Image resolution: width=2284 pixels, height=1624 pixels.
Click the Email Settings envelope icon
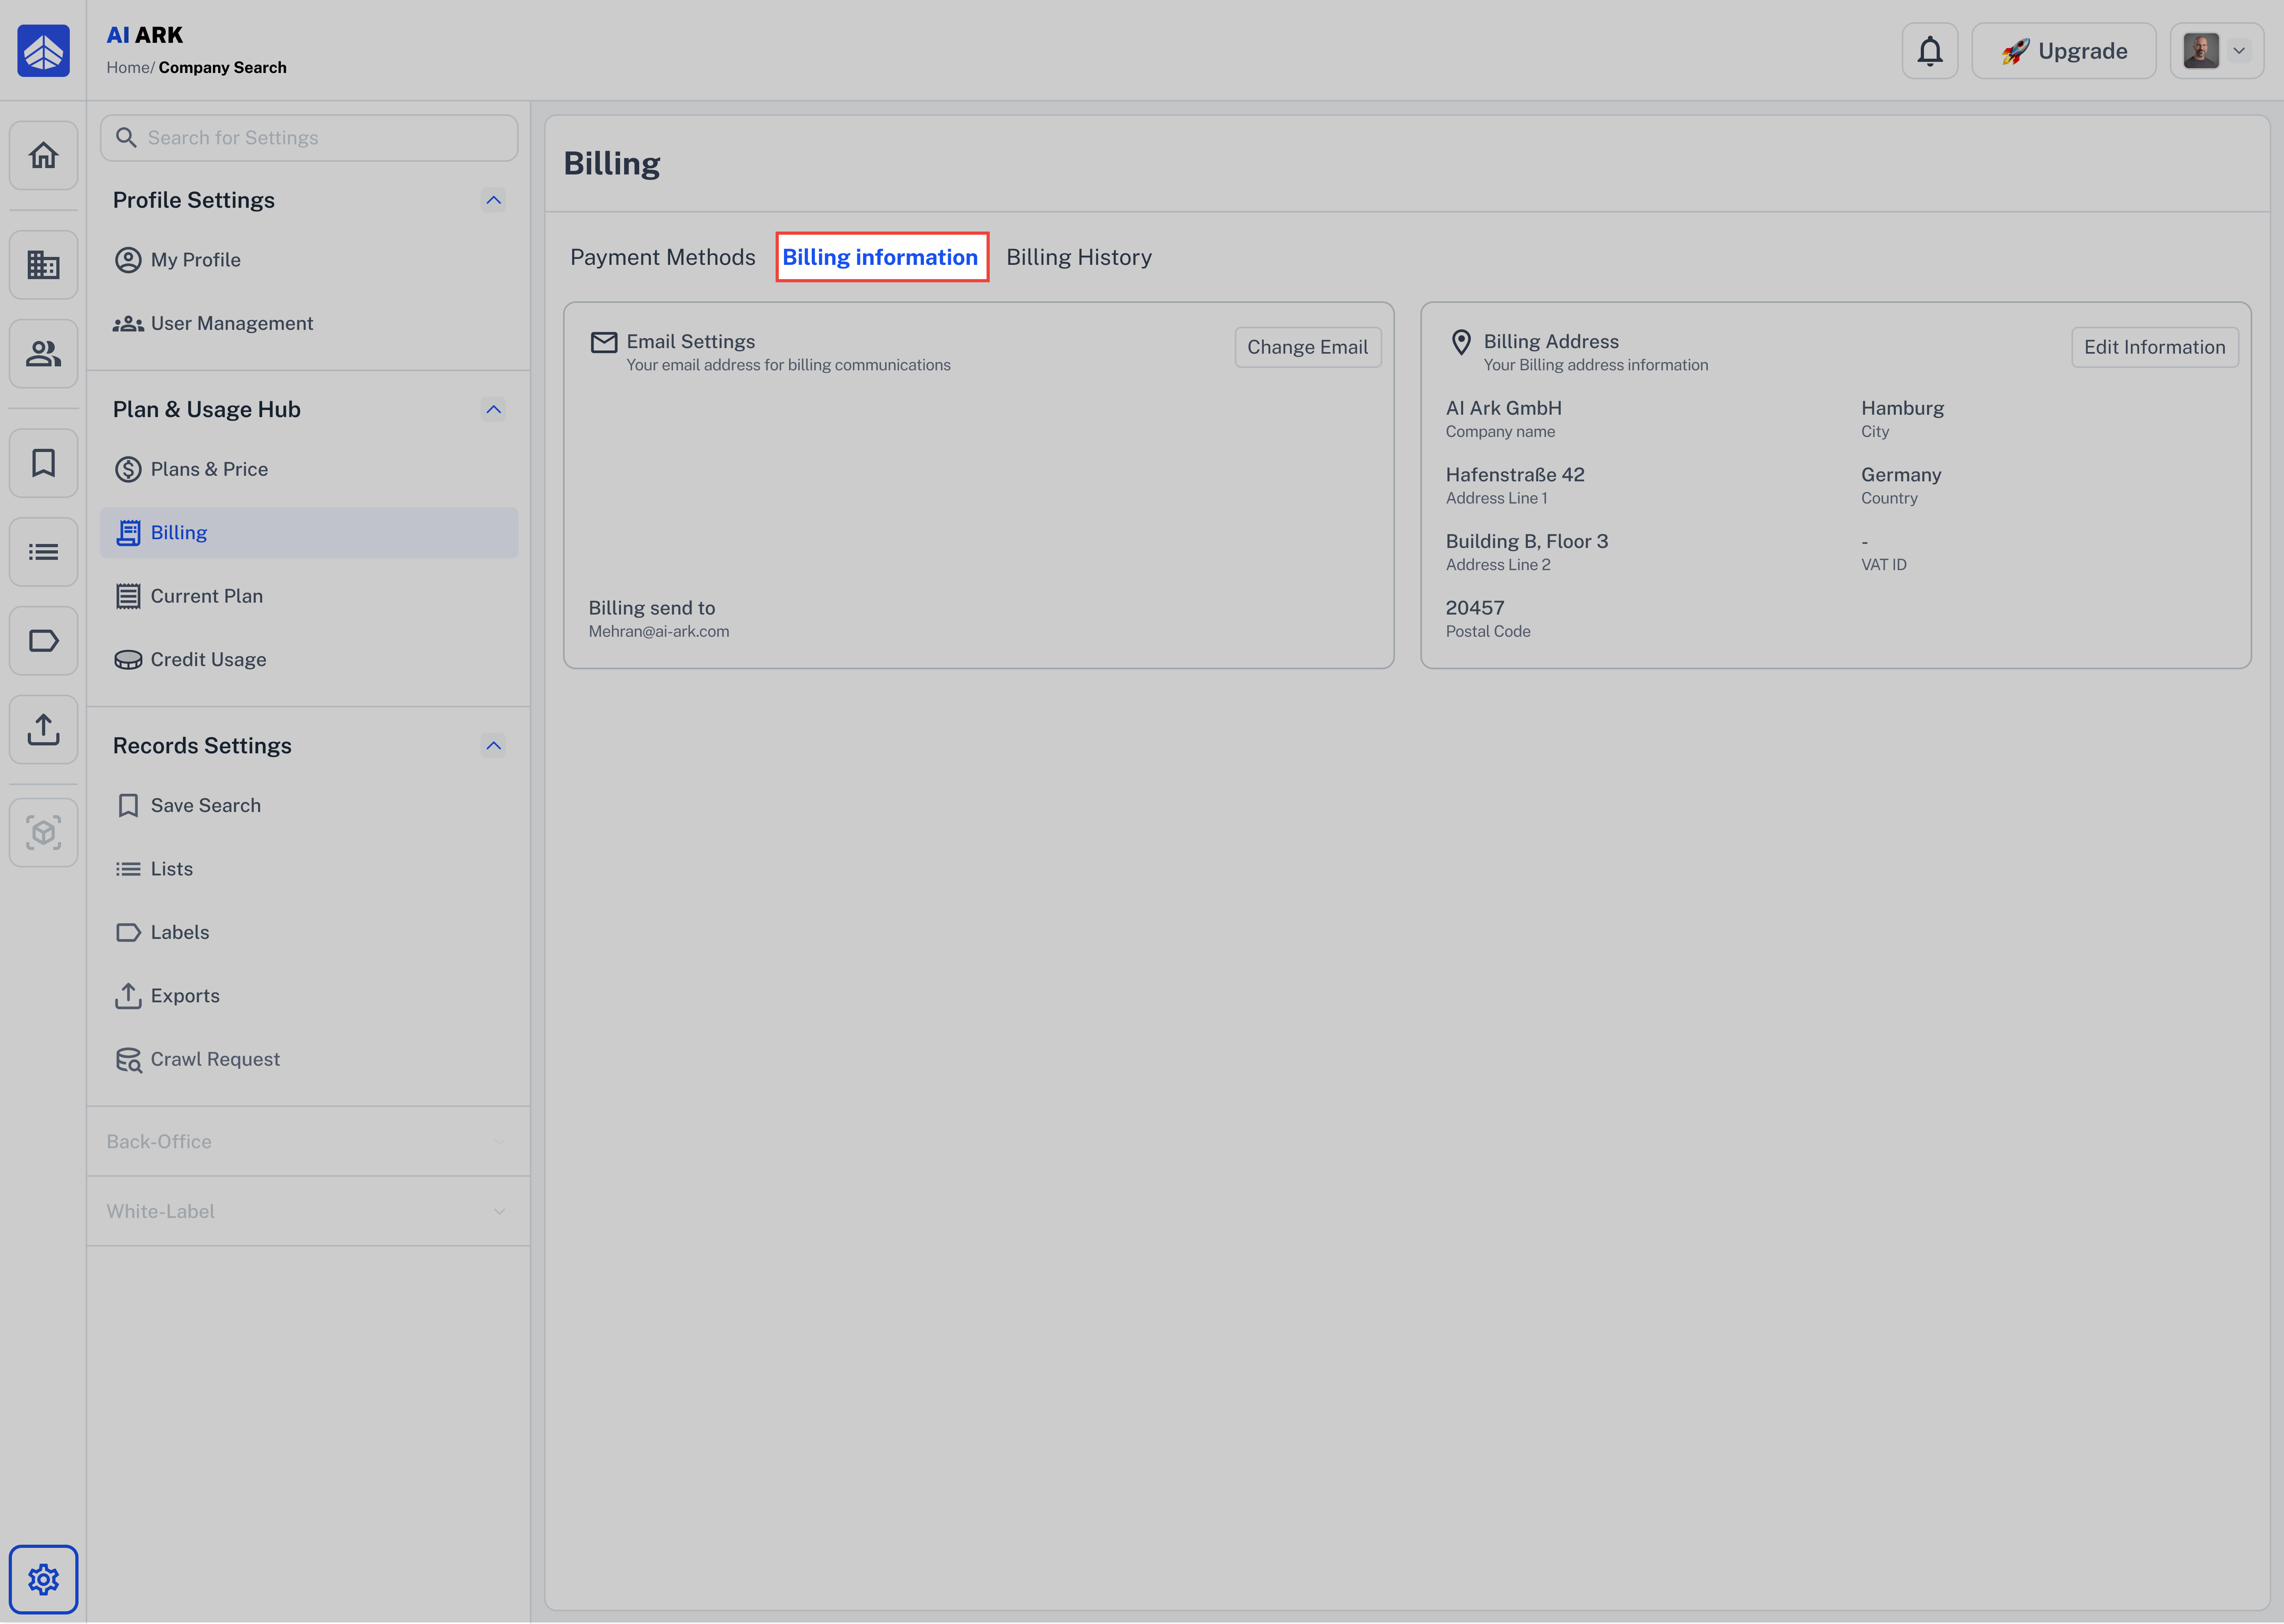pyautogui.click(x=604, y=343)
